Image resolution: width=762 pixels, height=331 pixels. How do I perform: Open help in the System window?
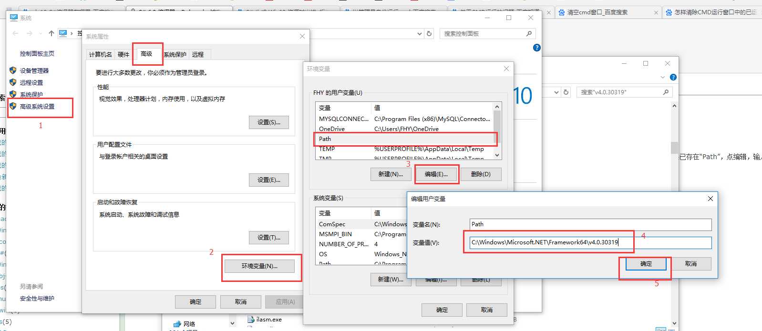tap(537, 48)
